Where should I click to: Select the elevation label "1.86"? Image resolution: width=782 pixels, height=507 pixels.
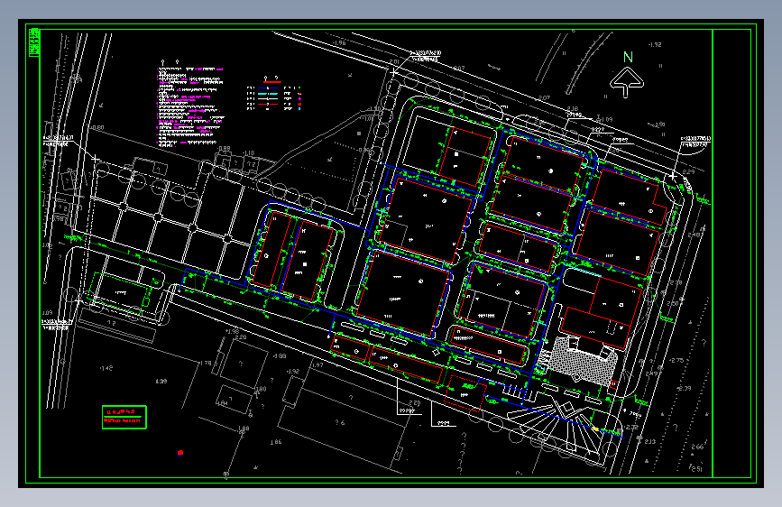[276, 442]
